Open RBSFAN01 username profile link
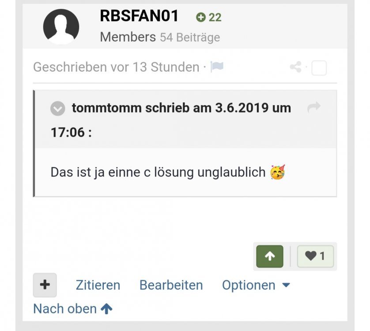Image resolution: width=370 pixels, height=331 pixels. pyautogui.click(x=139, y=16)
